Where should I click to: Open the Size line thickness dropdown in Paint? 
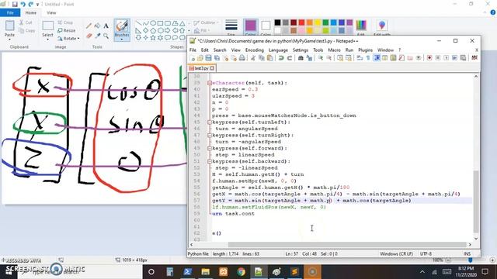click(x=231, y=27)
